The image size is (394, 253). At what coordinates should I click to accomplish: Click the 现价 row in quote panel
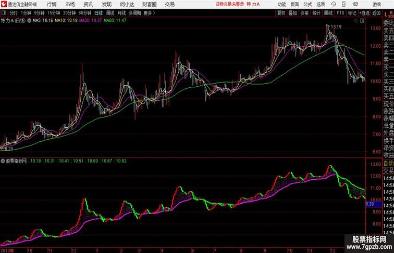click(x=388, y=104)
